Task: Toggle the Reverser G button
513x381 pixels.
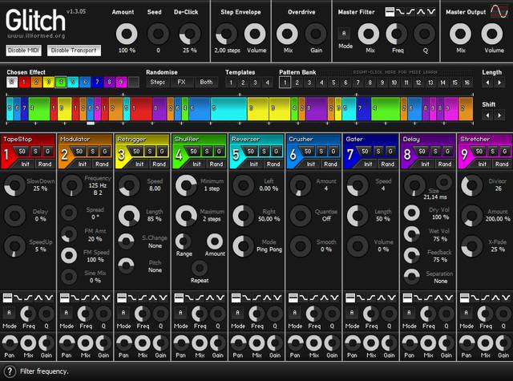Action: pyautogui.click(x=276, y=152)
